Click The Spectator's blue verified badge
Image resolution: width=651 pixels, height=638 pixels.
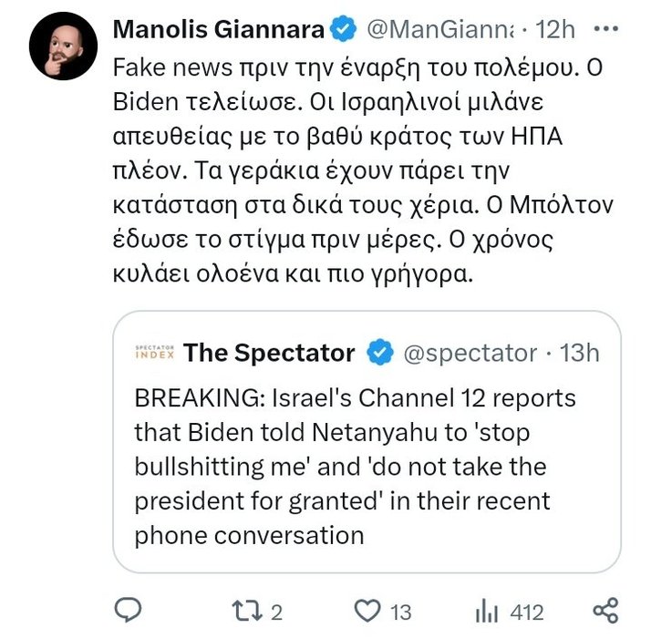[379, 353]
